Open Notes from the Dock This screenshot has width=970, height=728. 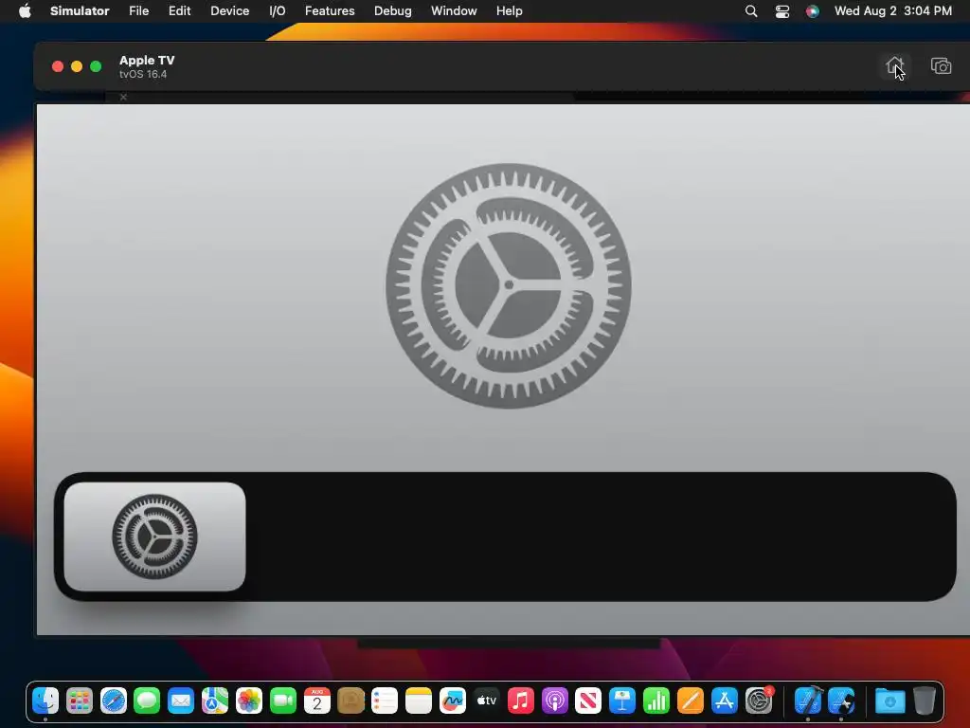418,701
